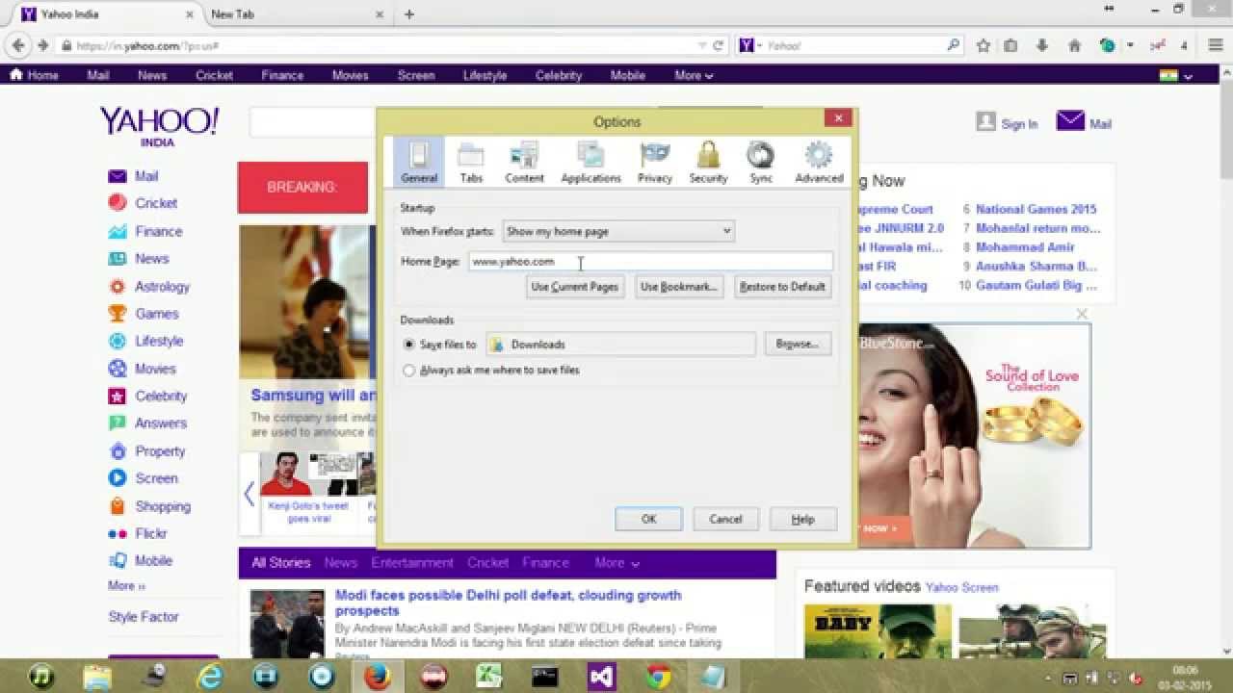This screenshot has width=1233, height=693.
Task: Open the Content pane in Options
Action: (x=524, y=162)
